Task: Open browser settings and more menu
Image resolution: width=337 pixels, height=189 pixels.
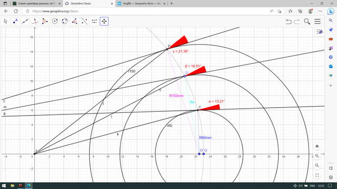Action: 320,11
